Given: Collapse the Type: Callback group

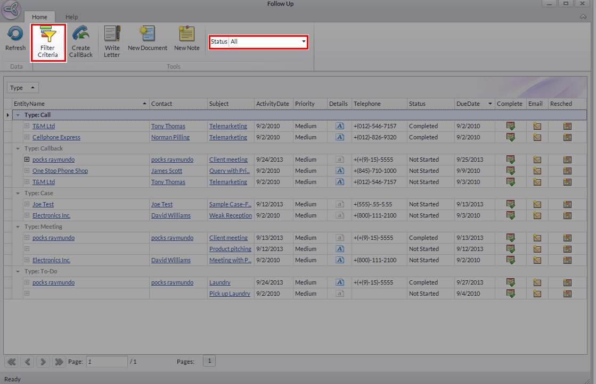Looking at the screenshot, I should (19, 148).
